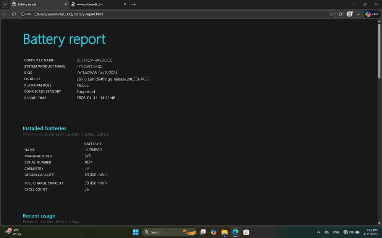Click the BATTERY 1 column header
Image resolution: width=382 pixels, height=238 pixels.
click(92, 144)
